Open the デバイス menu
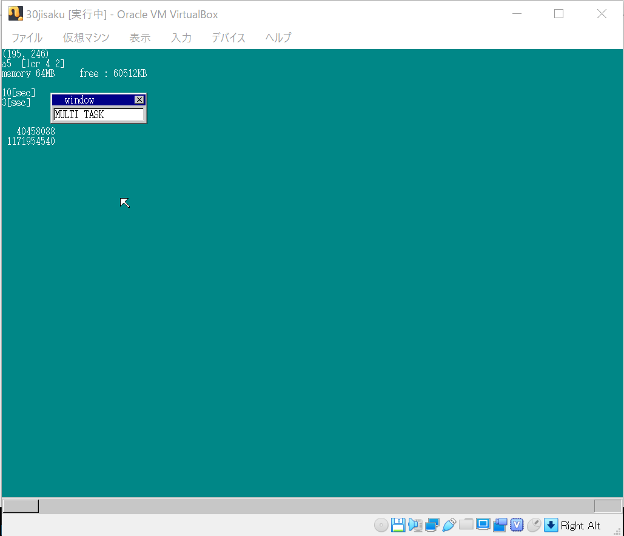Viewport: 624px width, 536px height. tap(229, 38)
